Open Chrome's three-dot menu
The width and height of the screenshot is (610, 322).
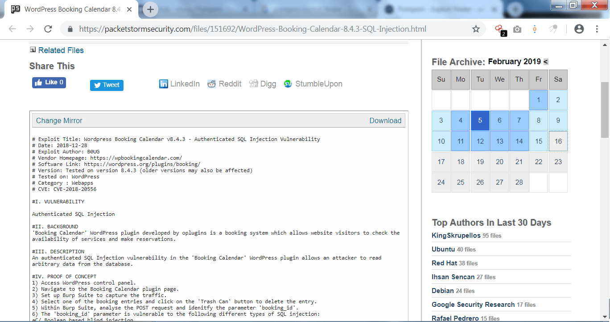[597, 28]
